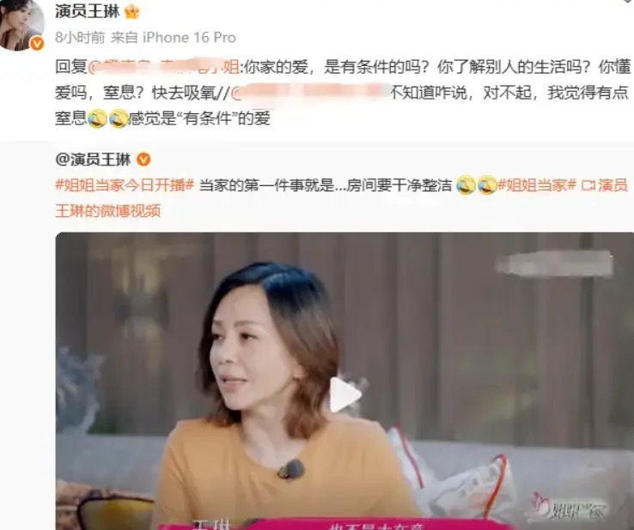634x530 pixels.
Task: Click the orange verified badge on avatar
Action: point(38,43)
